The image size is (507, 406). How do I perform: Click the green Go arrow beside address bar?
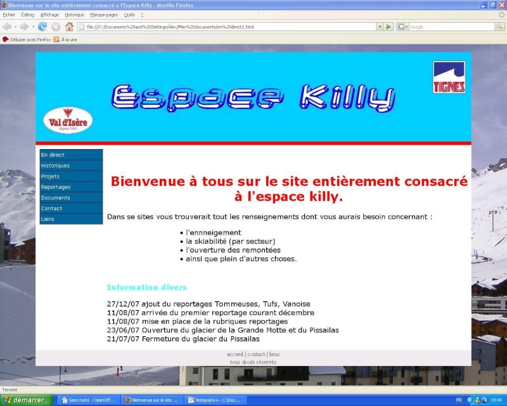coord(388,27)
